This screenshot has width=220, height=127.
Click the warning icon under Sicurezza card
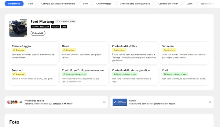[x=165, y=50]
